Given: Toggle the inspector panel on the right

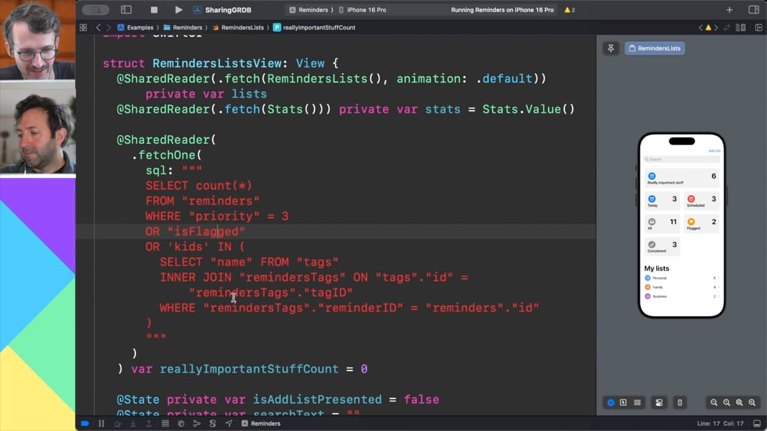Looking at the screenshot, I should 753,10.
